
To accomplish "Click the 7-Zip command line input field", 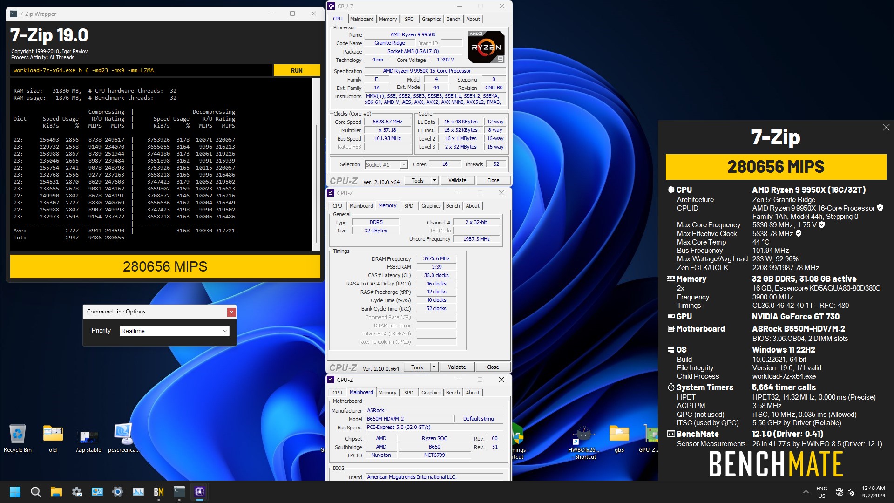I will (141, 70).
